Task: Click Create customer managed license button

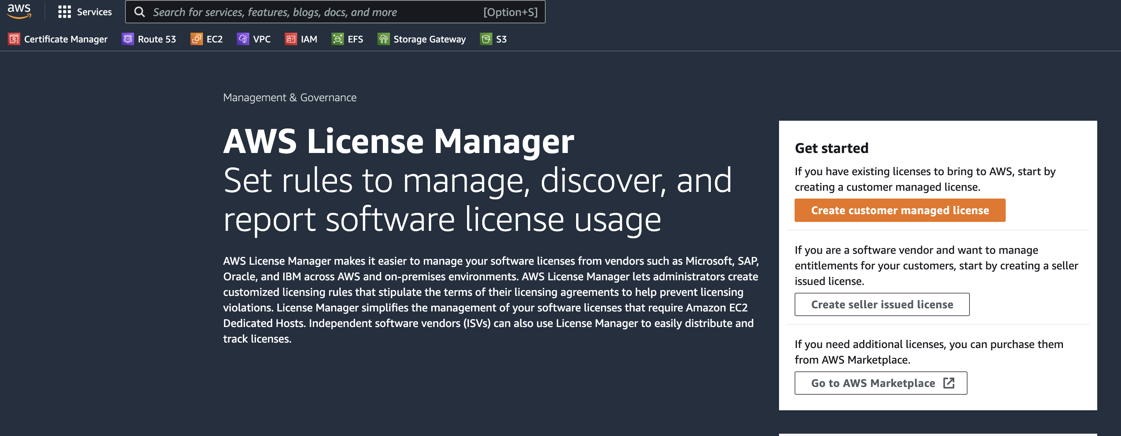Action: [x=900, y=210]
